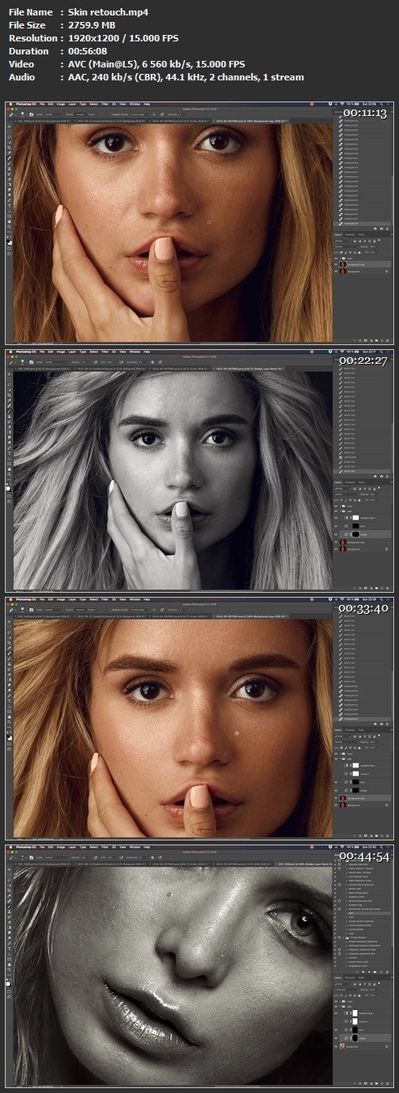Select the Move tool in the 00:22:27 frame's toolbar
Viewport: 399px width, 1093px height.
point(9,374)
